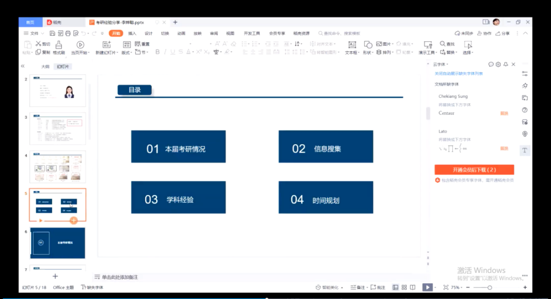Image resolution: width=551 pixels, height=299 pixels.
Task: Click the save icon in quick toolbar
Action: [53, 34]
